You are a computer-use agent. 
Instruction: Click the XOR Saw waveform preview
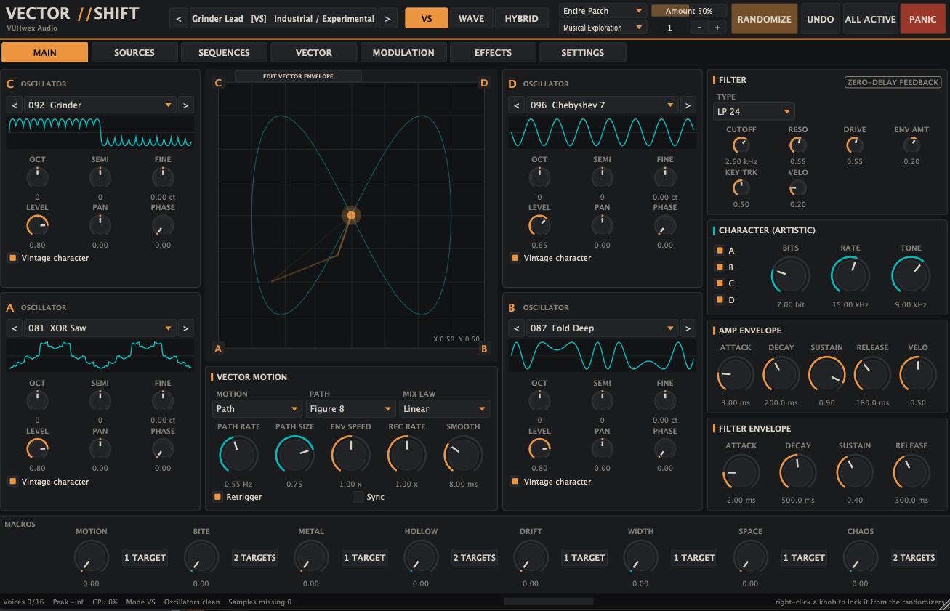100,356
